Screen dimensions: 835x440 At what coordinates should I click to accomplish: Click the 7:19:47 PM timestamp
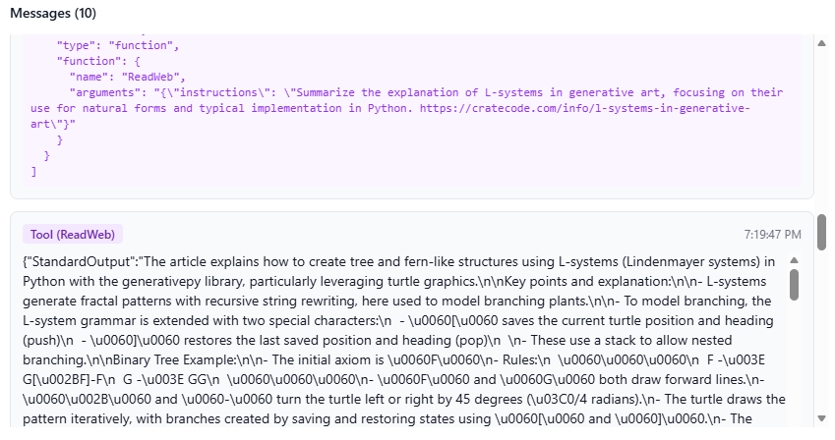point(773,235)
